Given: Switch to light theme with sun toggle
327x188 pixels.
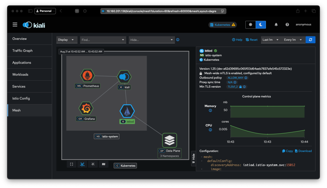Looking at the screenshot, I should (251, 25).
